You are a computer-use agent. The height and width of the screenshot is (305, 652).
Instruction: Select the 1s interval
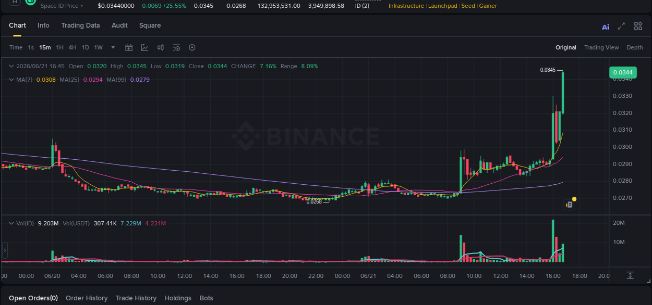point(31,47)
